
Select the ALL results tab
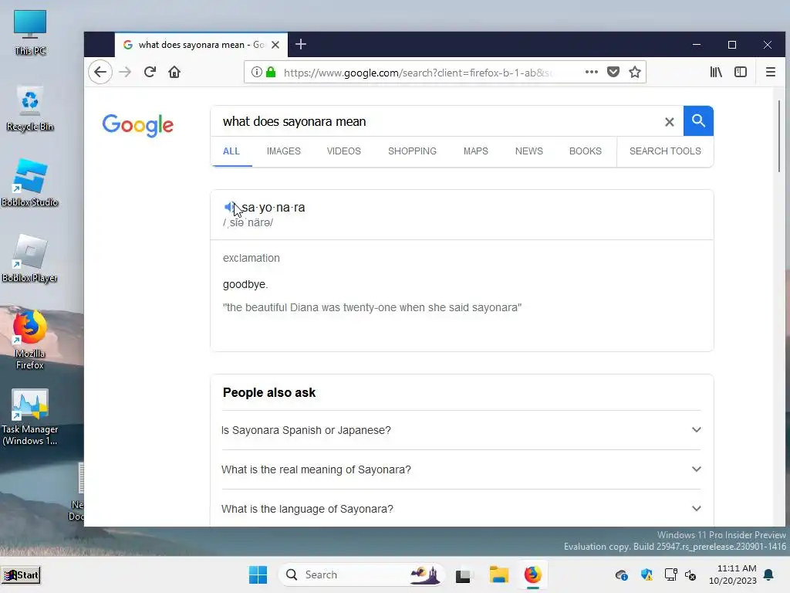pyautogui.click(x=231, y=151)
